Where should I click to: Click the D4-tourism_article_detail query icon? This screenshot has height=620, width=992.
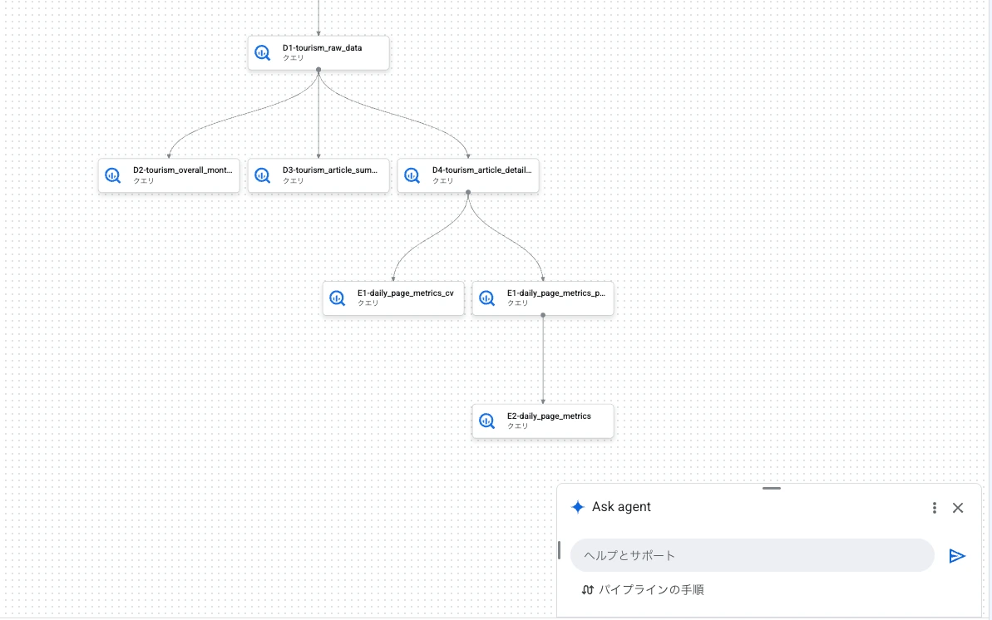point(412,175)
